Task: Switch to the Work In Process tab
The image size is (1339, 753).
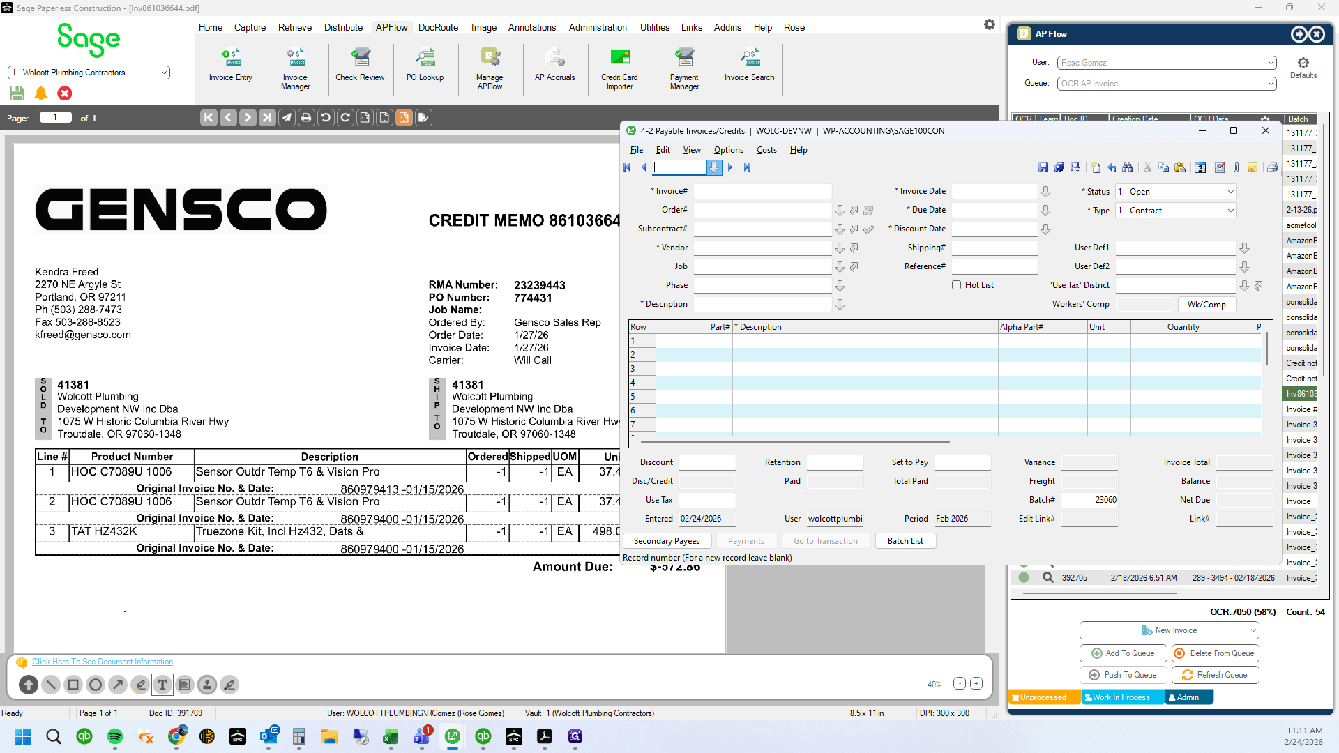Action: point(1122,697)
